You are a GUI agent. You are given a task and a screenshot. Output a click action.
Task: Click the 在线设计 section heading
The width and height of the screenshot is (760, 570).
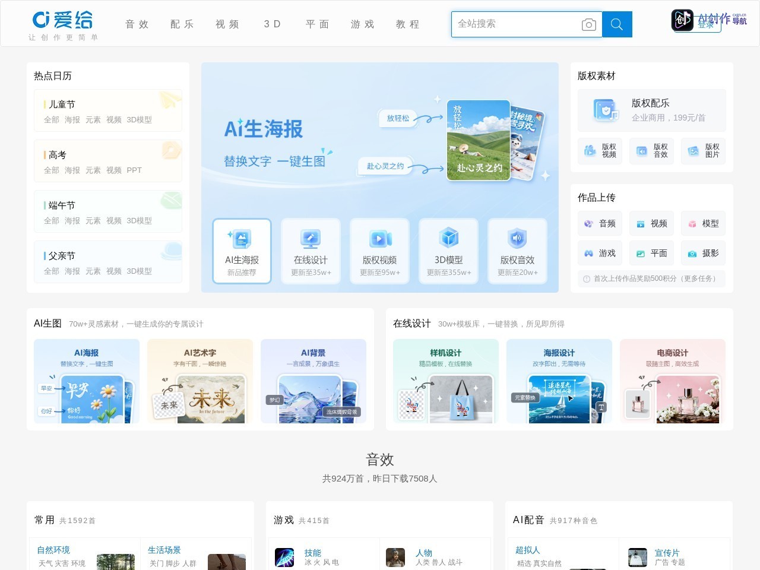coord(412,324)
